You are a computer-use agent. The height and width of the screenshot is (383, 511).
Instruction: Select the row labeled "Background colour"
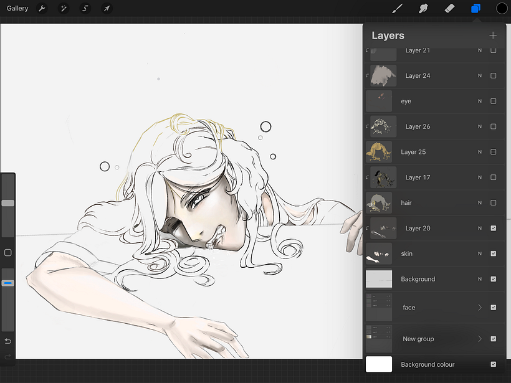[435, 364]
